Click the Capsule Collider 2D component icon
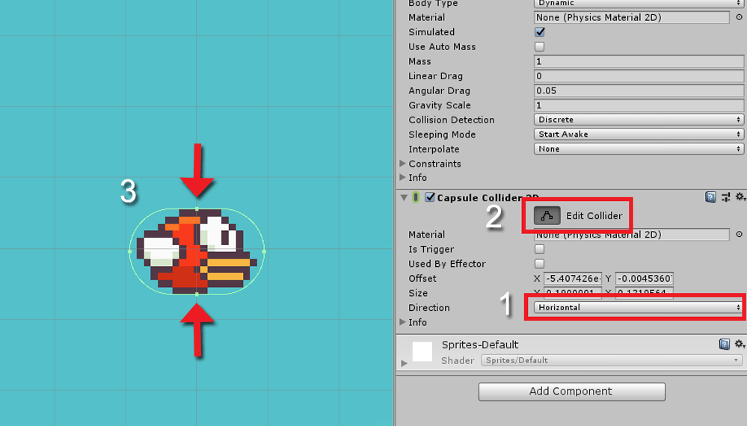Image resolution: width=747 pixels, height=426 pixels. click(416, 197)
